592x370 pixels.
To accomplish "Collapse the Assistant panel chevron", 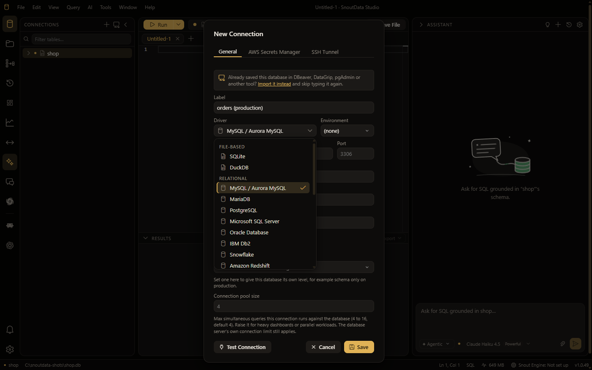I will click(x=421, y=25).
